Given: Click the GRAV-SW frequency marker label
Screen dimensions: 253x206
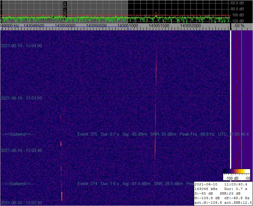Looking at the screenshot, I should click(x=65, y=10).
